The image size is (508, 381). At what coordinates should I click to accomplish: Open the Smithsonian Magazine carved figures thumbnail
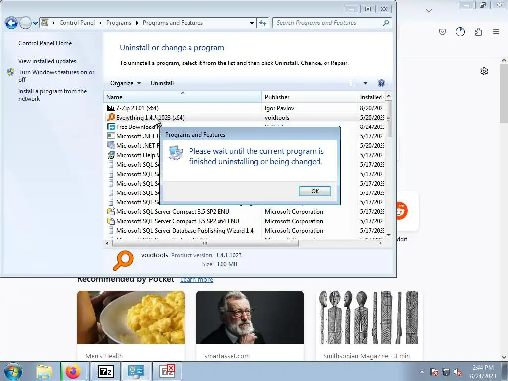pyautogui.click(x=369, y=317)
